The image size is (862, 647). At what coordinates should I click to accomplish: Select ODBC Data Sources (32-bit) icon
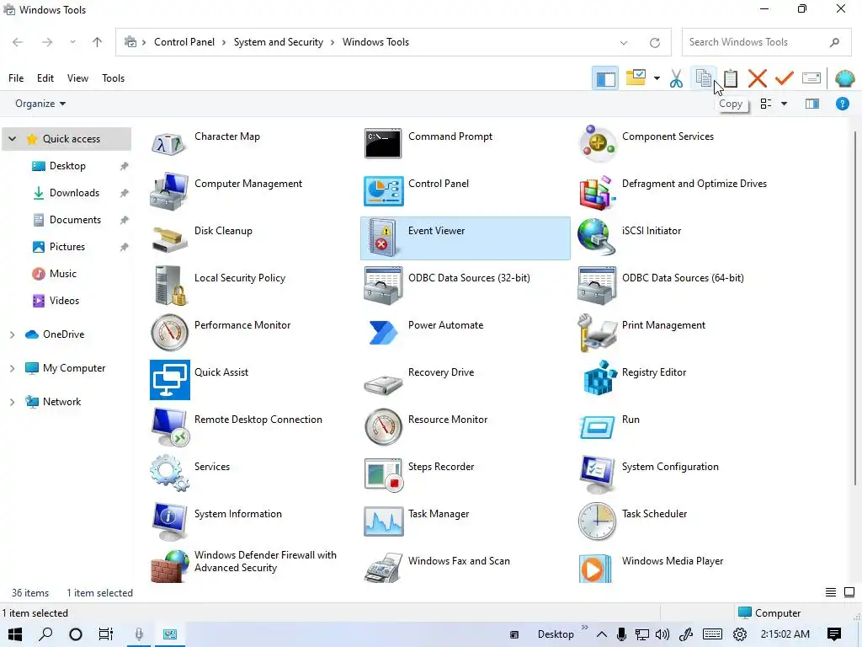click(383, 285)
